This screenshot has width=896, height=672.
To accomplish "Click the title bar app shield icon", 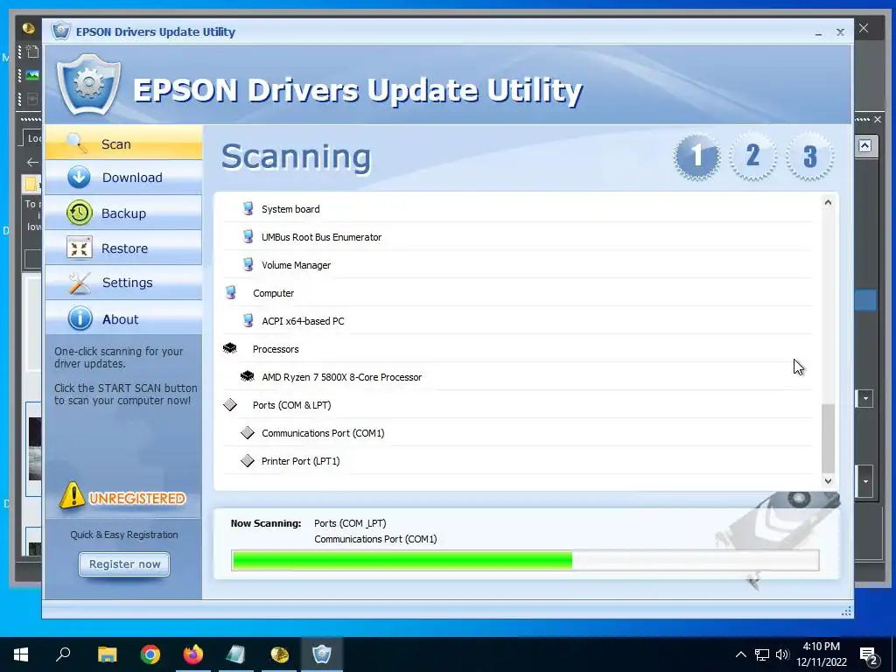I will click(x=61, y=31).
